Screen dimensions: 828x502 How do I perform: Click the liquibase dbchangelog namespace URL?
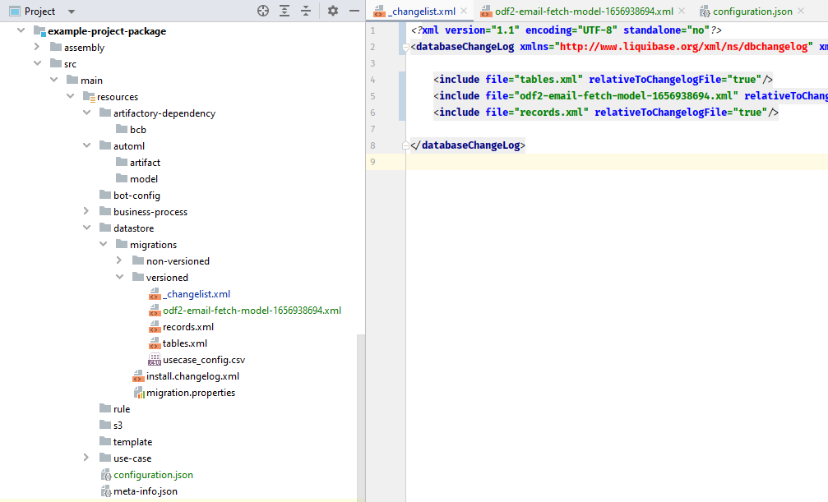683,47
